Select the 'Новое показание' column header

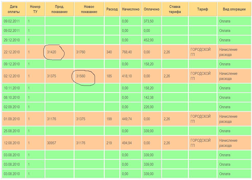(89, 9)
